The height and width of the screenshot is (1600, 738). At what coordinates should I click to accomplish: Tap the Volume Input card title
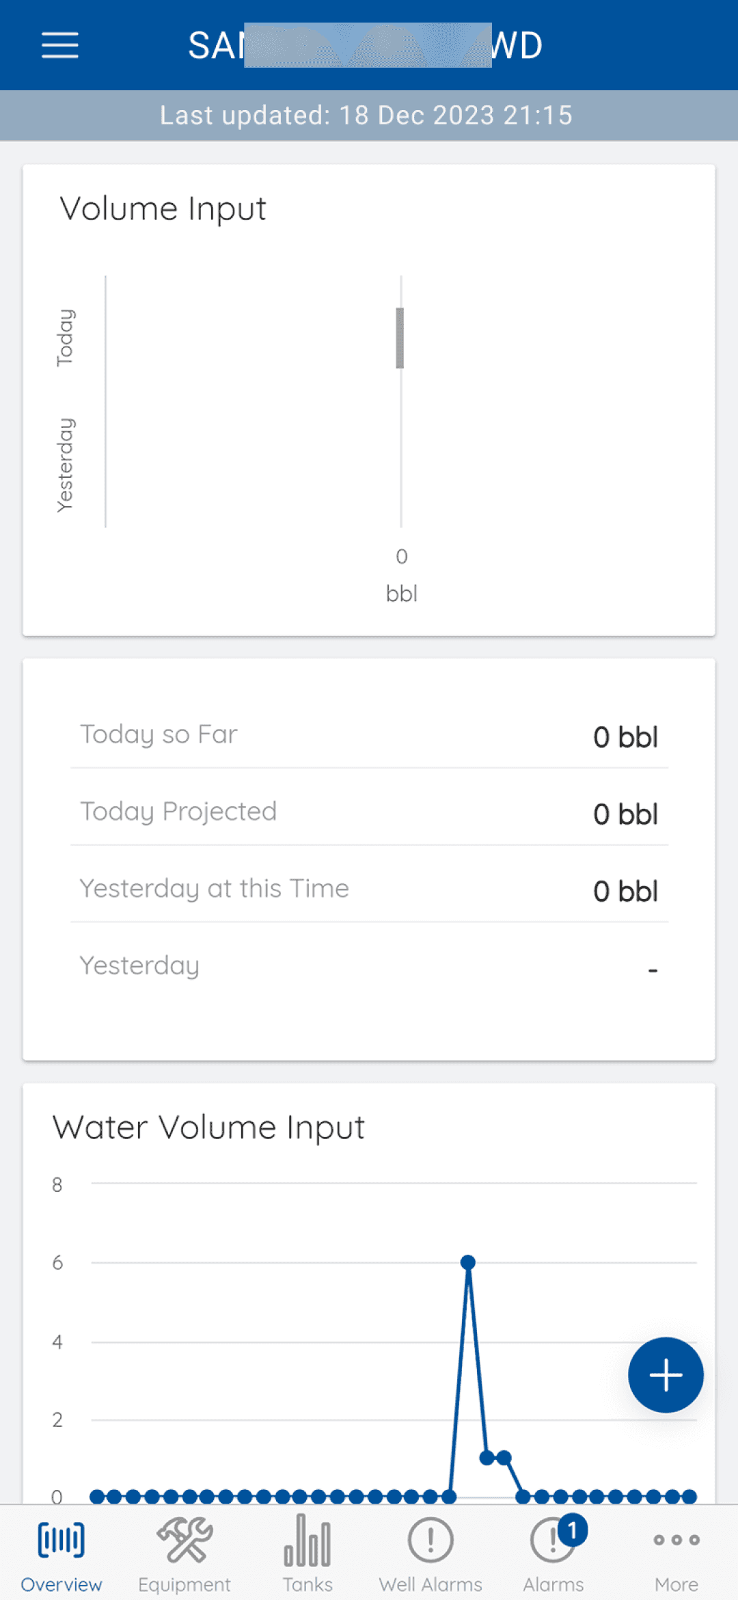(163, 209)
